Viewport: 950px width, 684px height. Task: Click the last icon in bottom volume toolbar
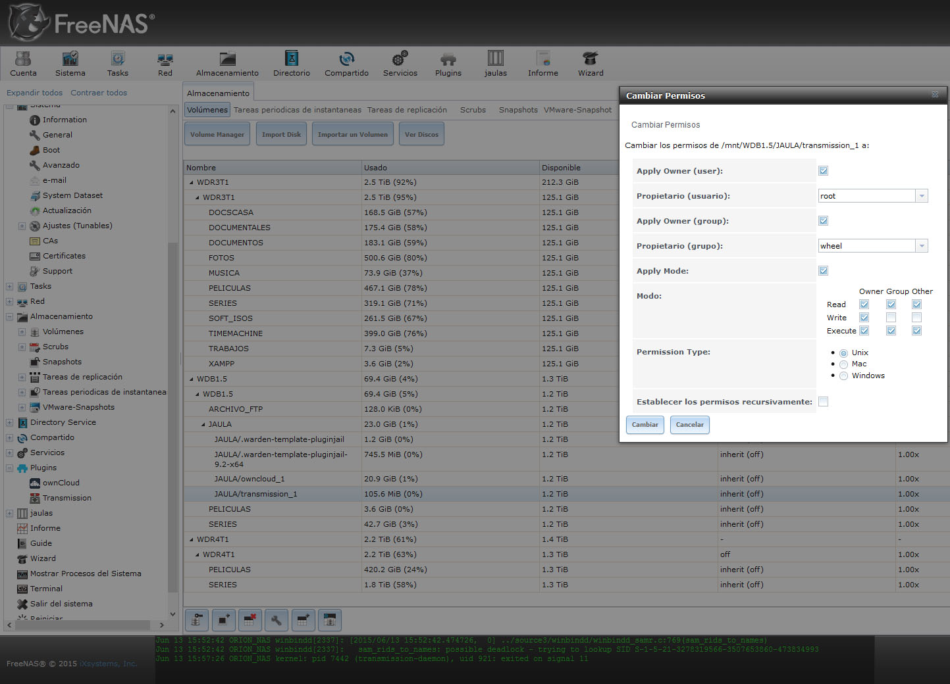(x=330, y=620)
